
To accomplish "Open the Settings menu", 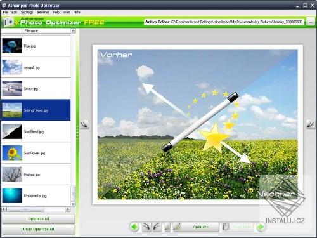I will pyautogui.click(x=27, y=12).
